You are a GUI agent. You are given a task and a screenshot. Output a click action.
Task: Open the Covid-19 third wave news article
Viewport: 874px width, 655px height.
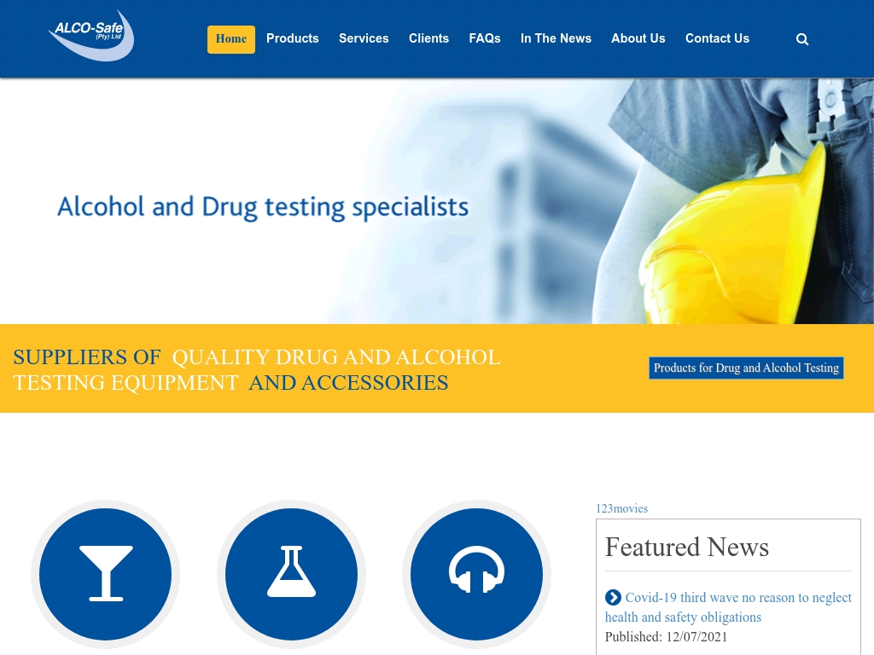[729, 607]
